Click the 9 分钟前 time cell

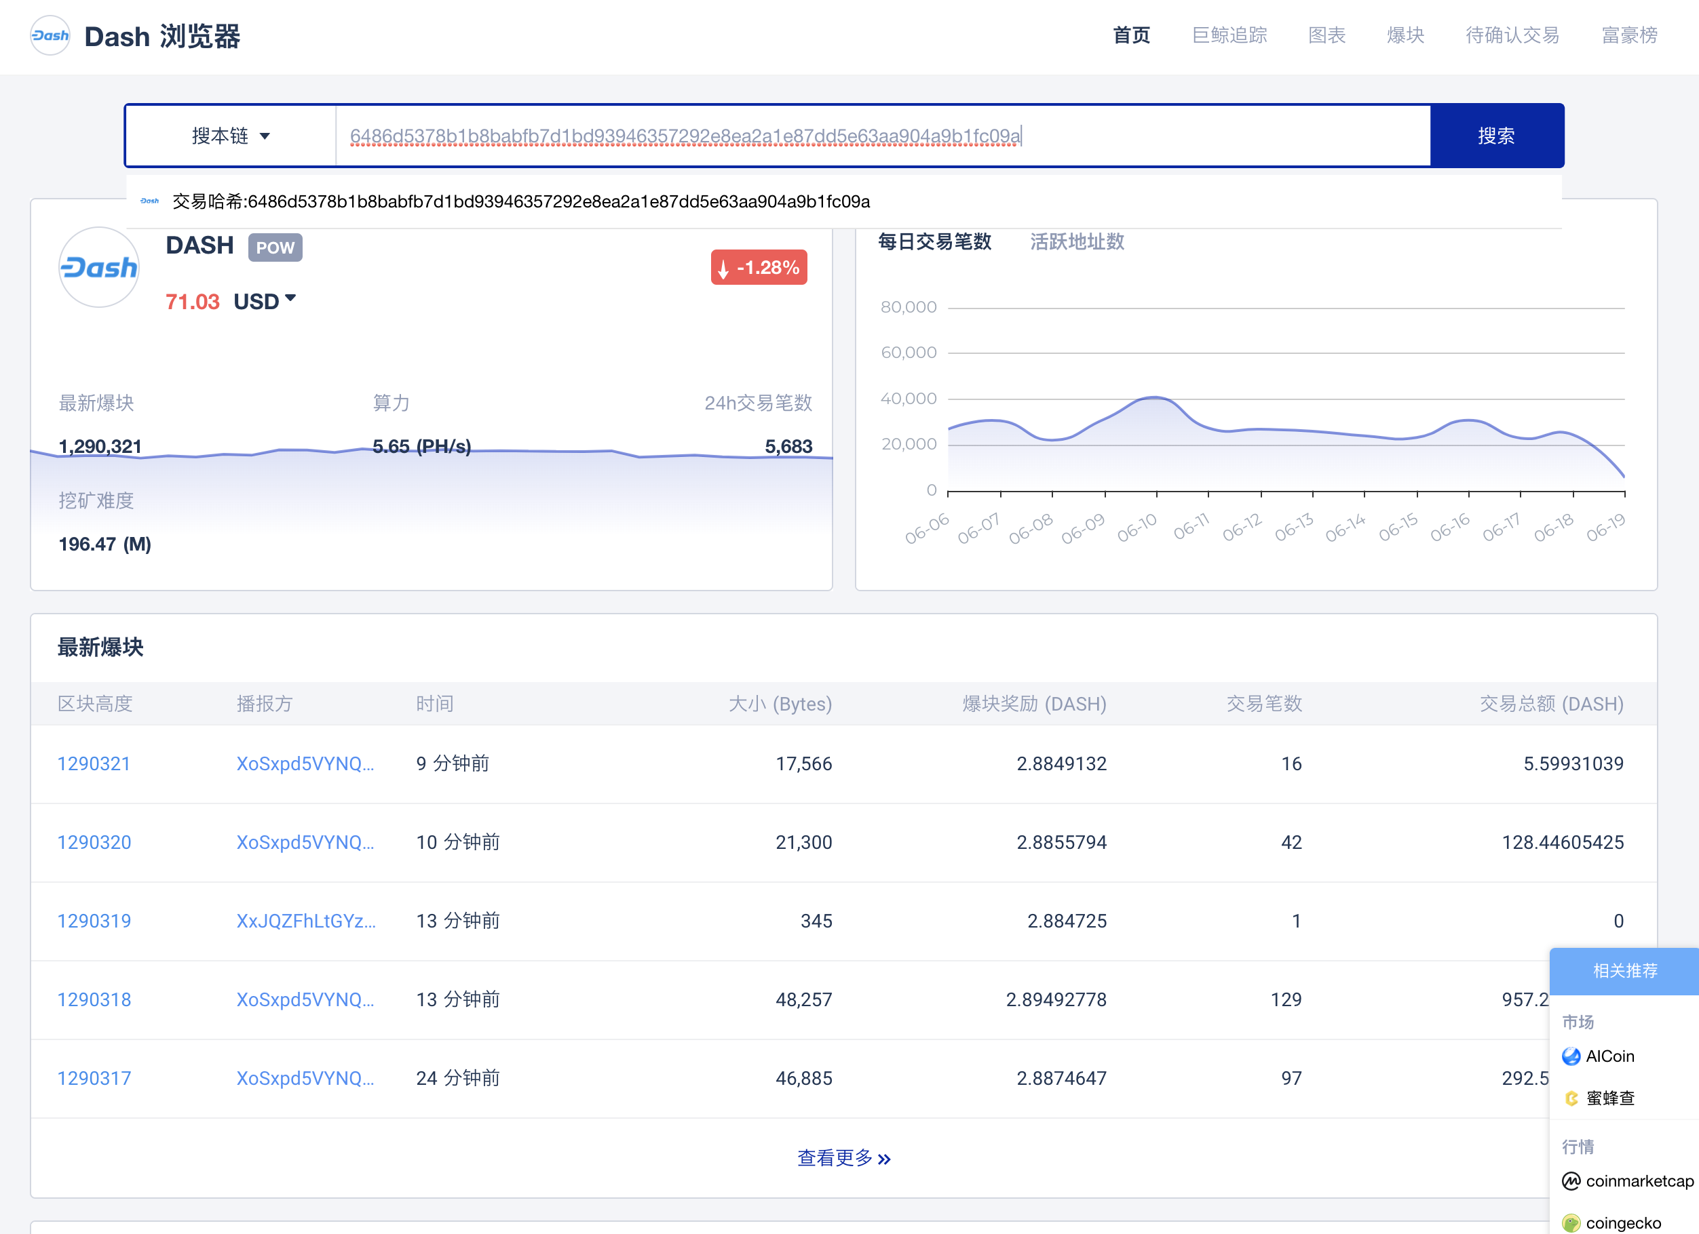pyautogui.click(x=453, y=763)
